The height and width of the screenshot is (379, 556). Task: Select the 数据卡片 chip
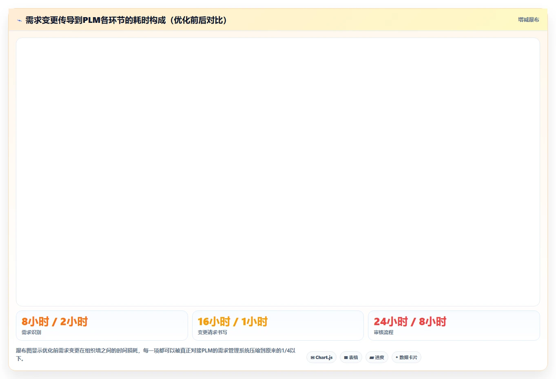point(406,357)
